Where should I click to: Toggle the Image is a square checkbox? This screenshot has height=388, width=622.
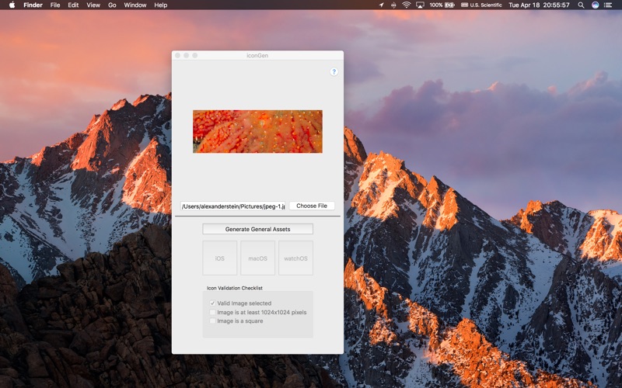pos(212,320)
